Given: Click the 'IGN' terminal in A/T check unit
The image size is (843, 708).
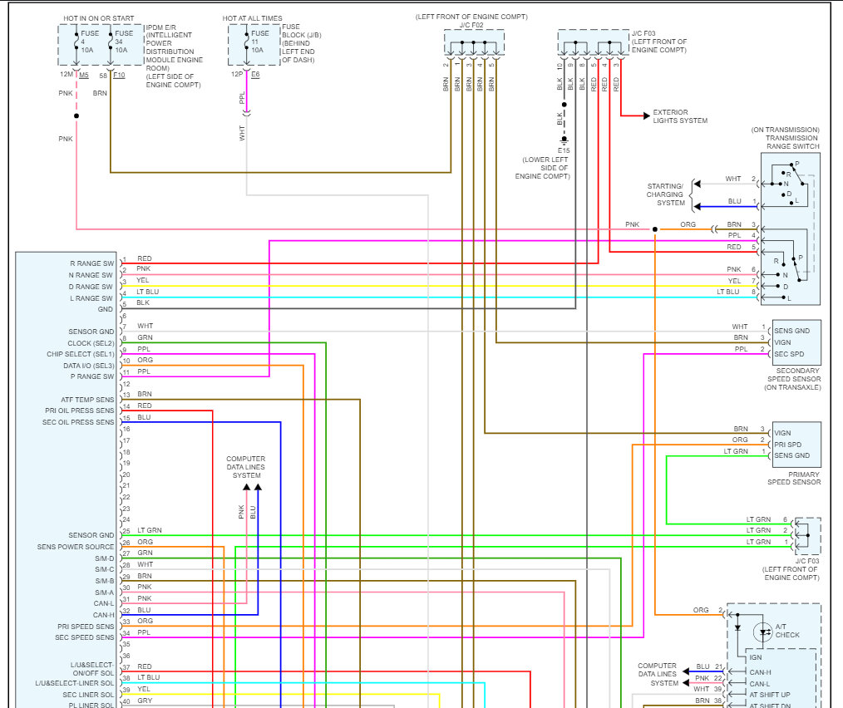Looking at the screenshot, I should click(756, 657).
